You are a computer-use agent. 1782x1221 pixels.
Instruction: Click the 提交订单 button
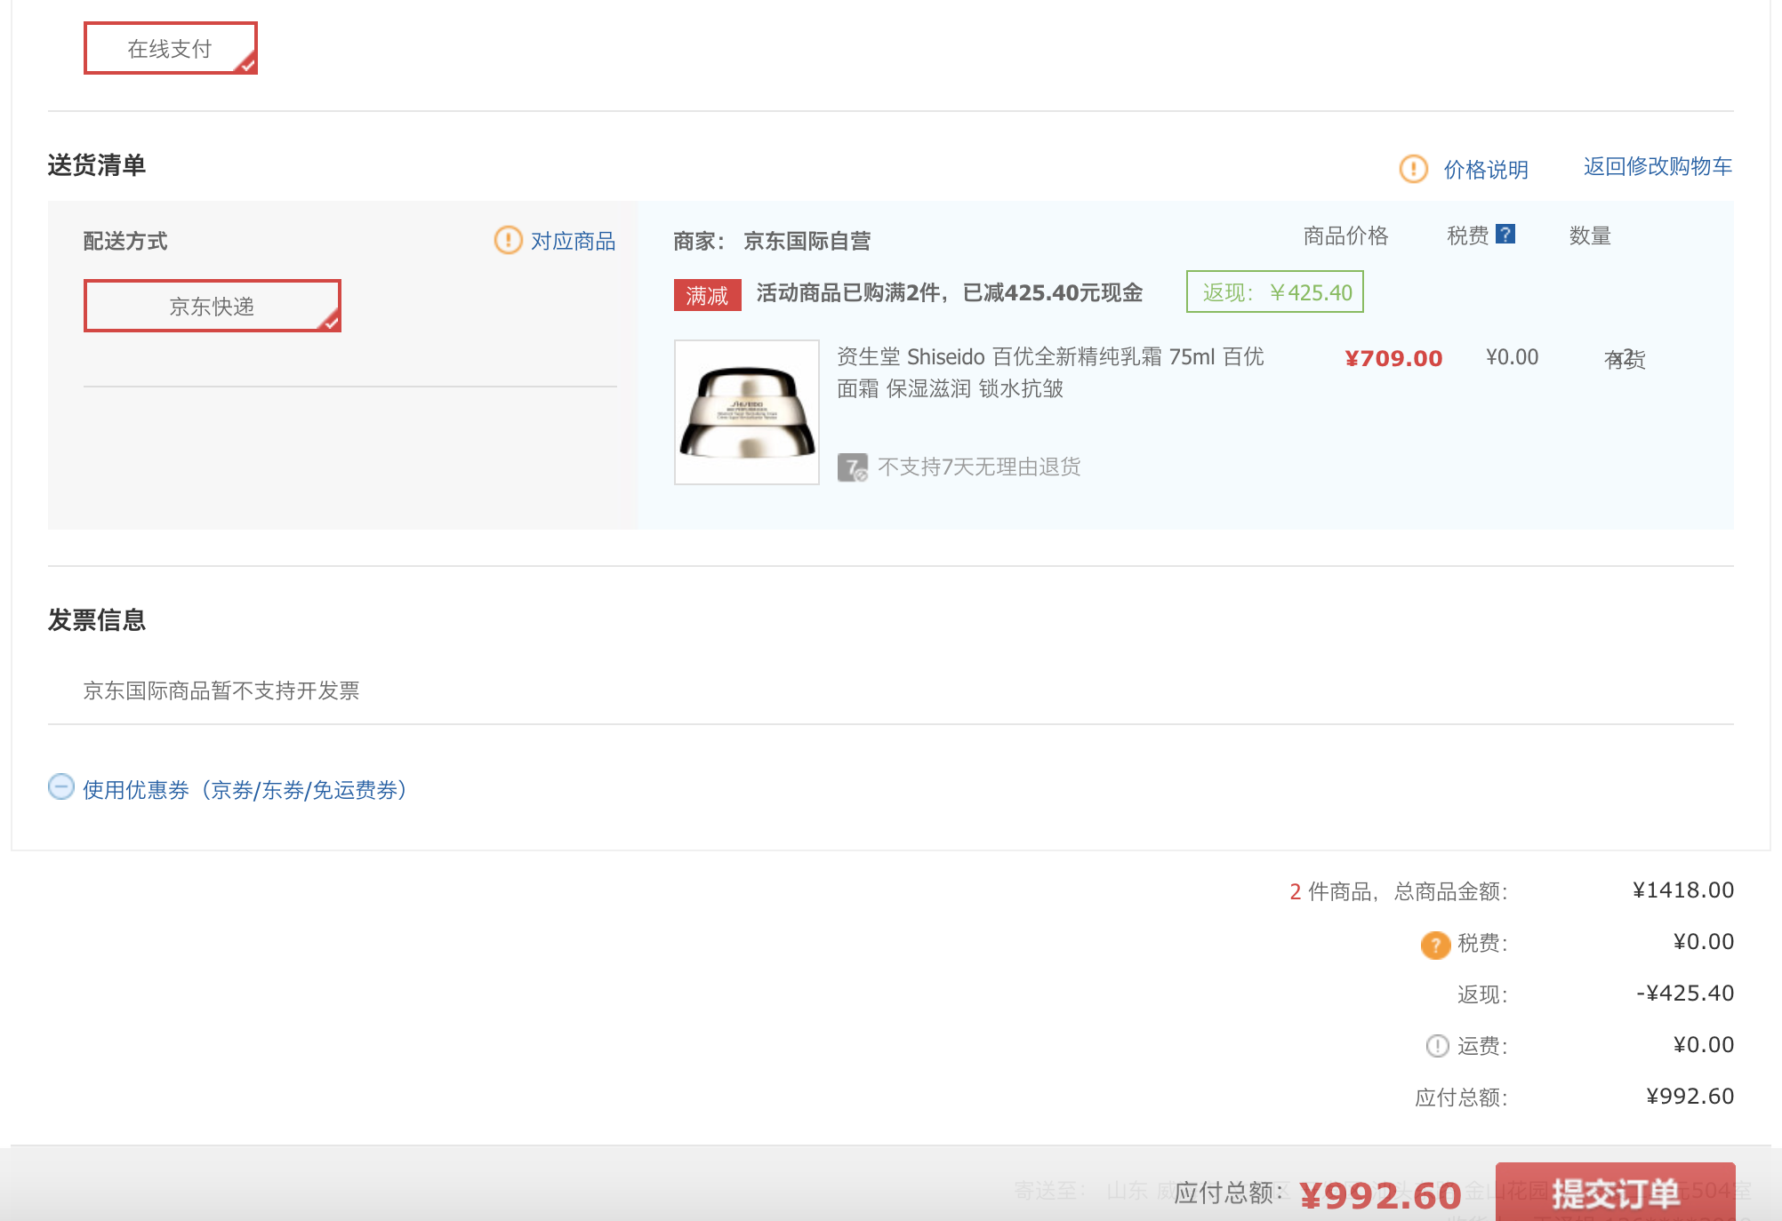pos(1616,1192)
